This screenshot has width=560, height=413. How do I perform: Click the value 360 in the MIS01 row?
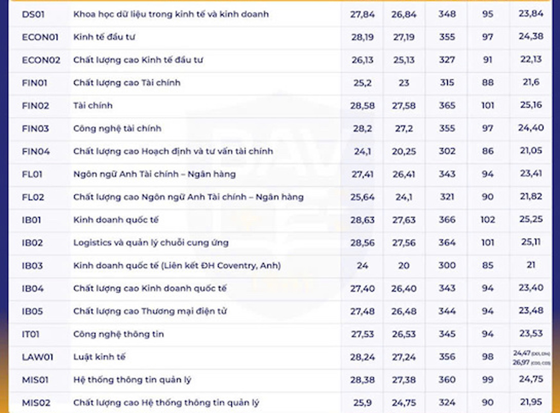pyautogui.click(x=447, y=380)
